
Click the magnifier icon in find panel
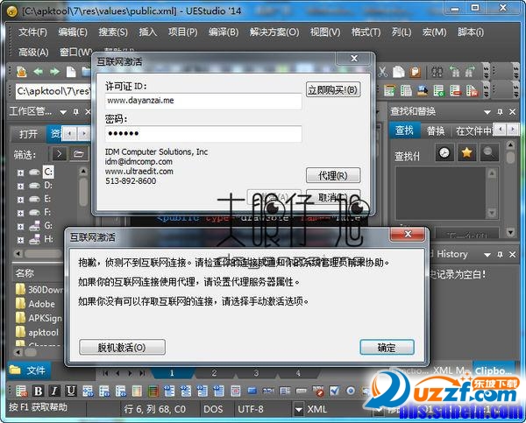(x=489, y=153)
